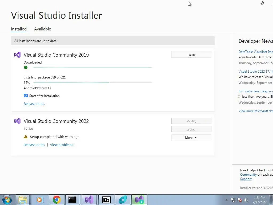Open Windows Start menu orb
Viewport: 273px width, 205px height.
pos(7,200)
